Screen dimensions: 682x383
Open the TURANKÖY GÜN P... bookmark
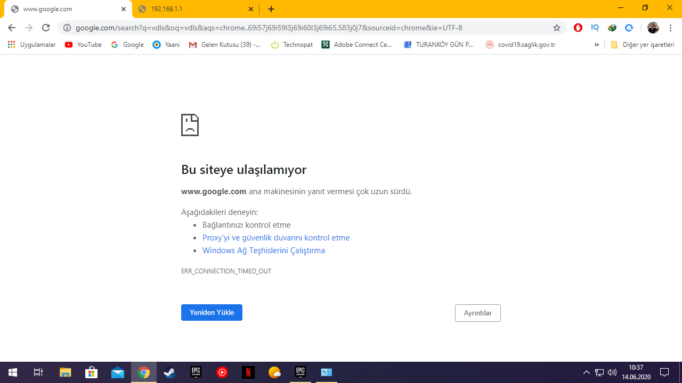439,45
